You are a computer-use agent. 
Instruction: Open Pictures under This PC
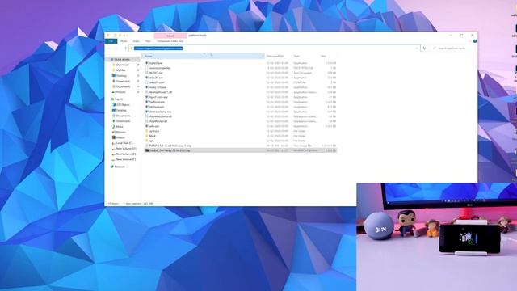point(120,132)
